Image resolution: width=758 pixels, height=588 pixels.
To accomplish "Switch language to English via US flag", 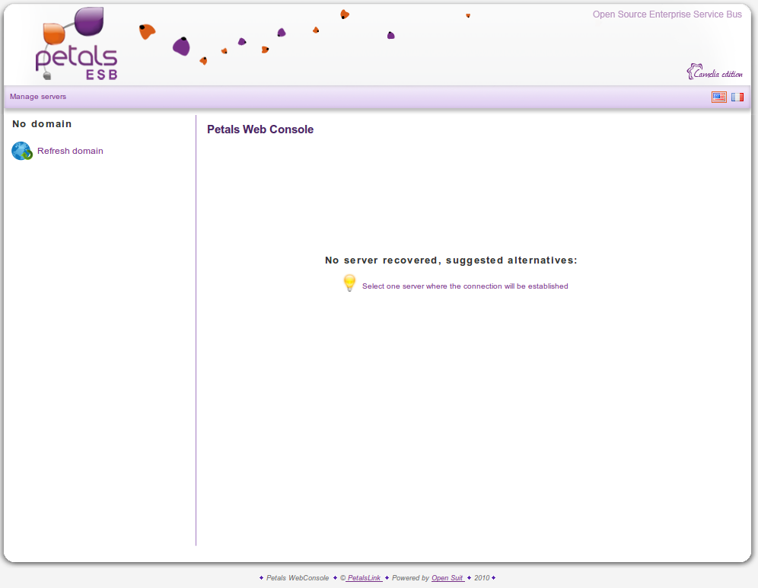I will click(718, 97).
